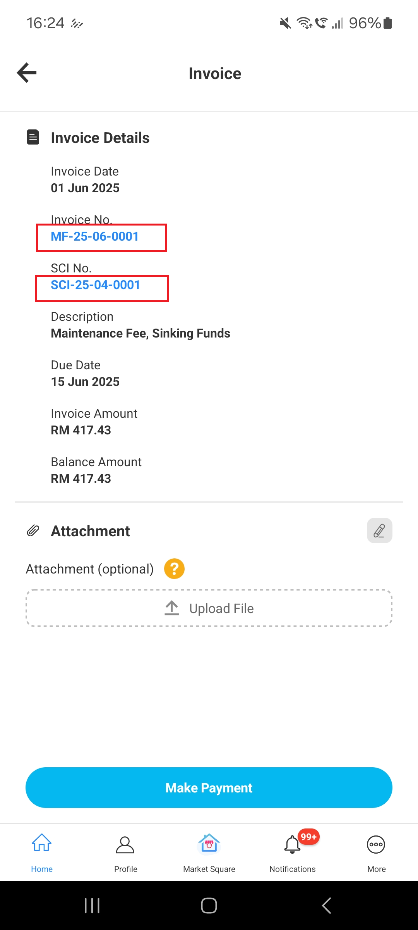
Task: Tap Android system back chevron
Action: pyautogui.click(x=326, y=906)
